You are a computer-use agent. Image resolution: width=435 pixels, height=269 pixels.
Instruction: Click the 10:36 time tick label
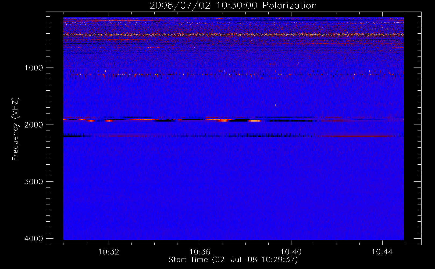point(200,252)
